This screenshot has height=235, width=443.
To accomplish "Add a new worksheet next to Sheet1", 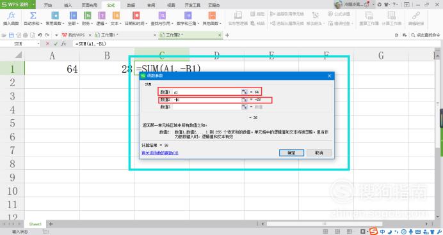I will [x=51, y=224].
